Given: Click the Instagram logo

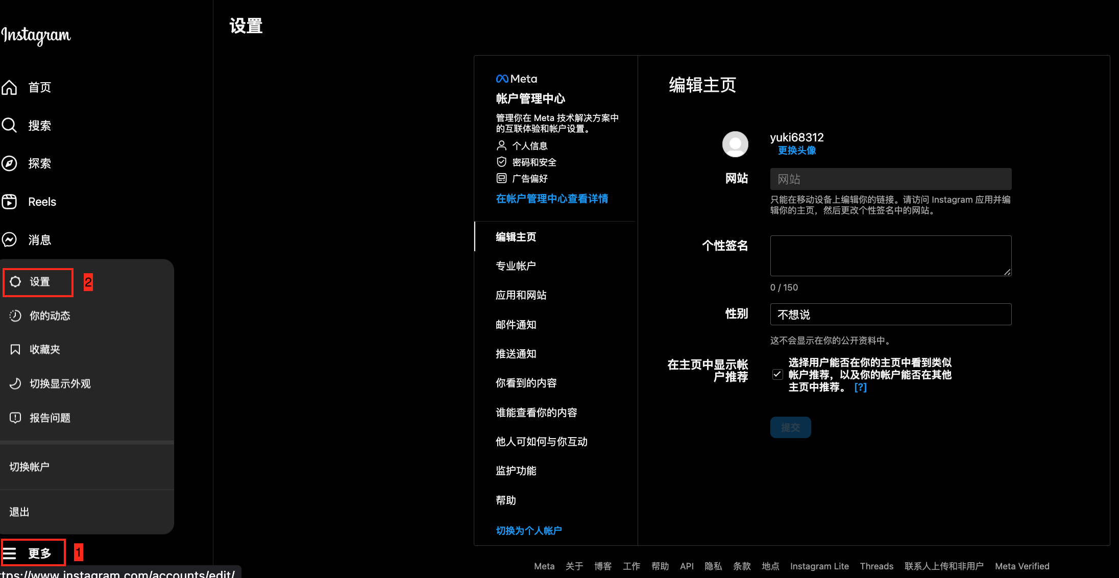Looking at the screenshot, I should point(36,35).
